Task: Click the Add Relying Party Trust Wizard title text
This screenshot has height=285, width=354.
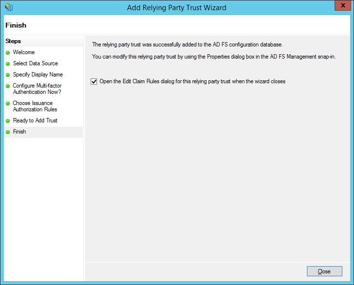Action: click(x=177, y=8)
